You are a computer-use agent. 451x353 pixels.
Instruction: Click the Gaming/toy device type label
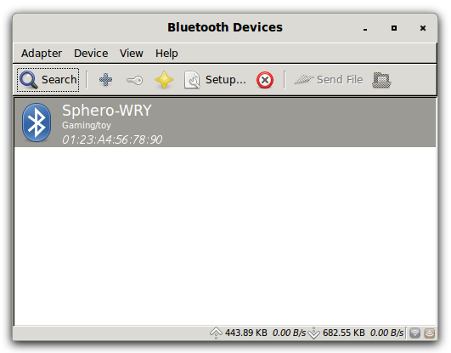(87, 125)
